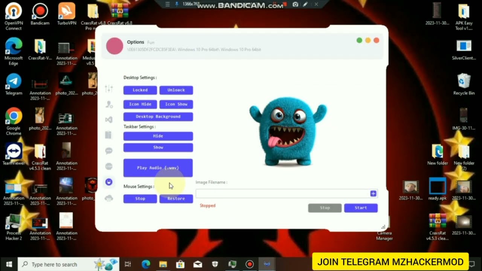Click the Restore button
482x271 pixels.
176,199
